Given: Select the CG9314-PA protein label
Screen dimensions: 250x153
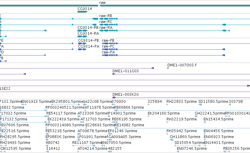Looking at the screenshot, I should [89, 46].
